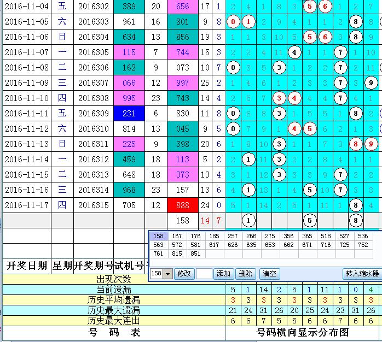Focus the empty input box beside 修改
The width and height of the screenshot is (382, 342).
tap(204, 274)
